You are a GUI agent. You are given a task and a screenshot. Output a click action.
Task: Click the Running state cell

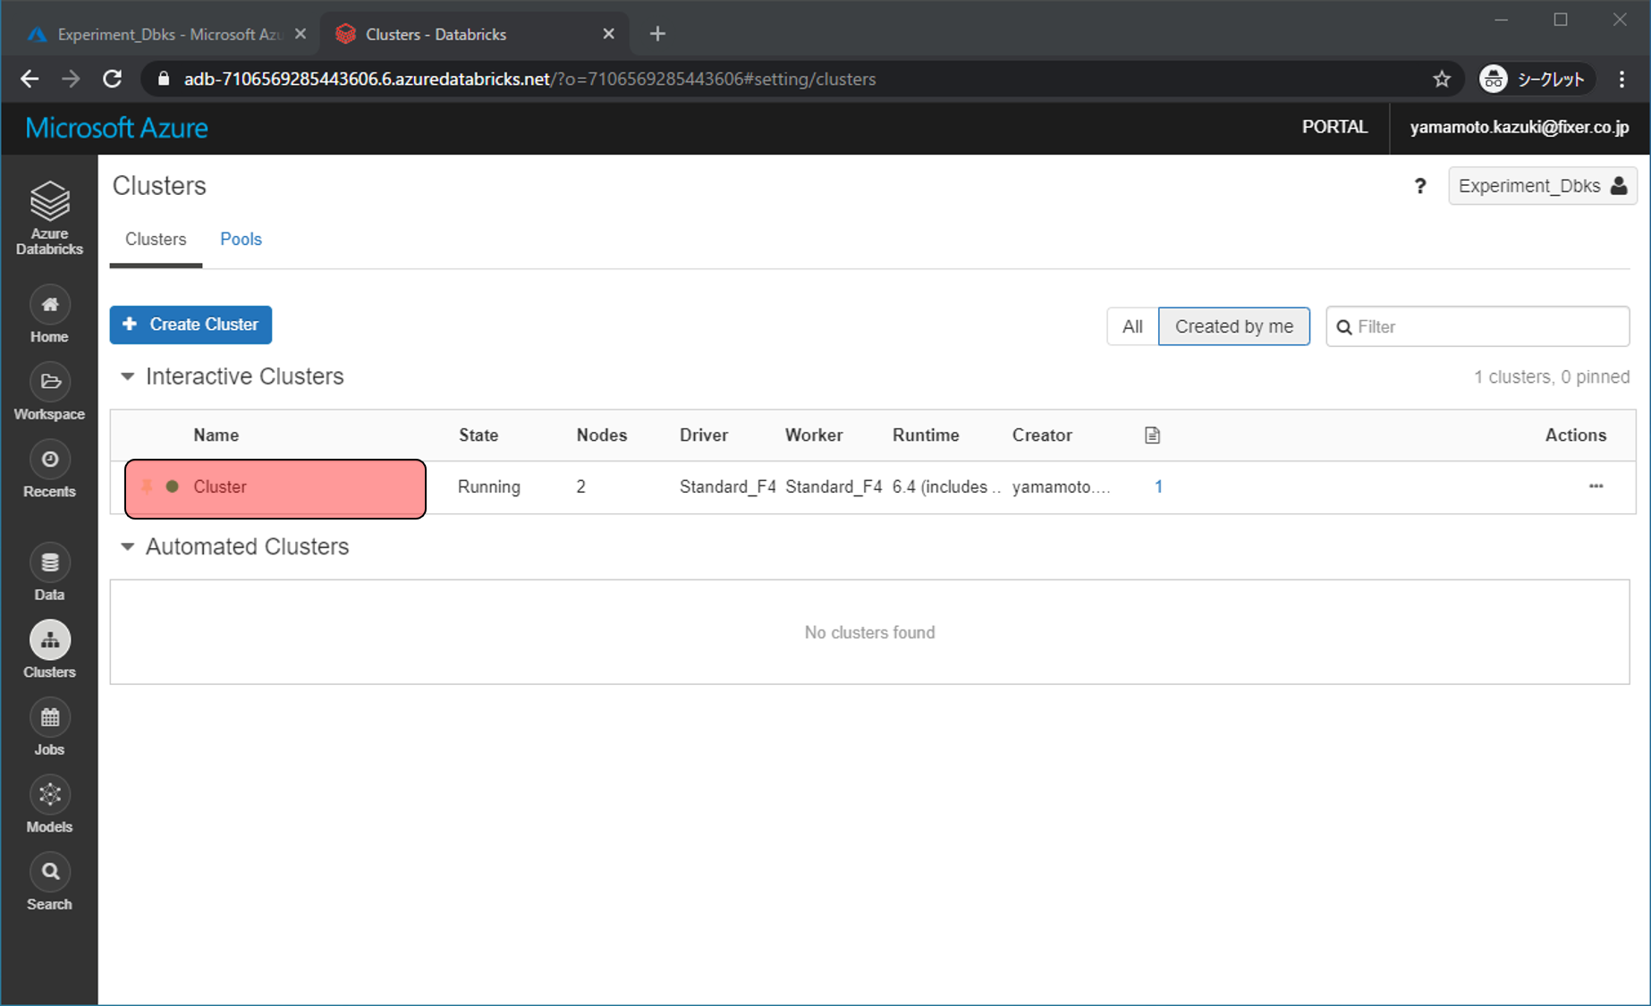click(489, 486)
